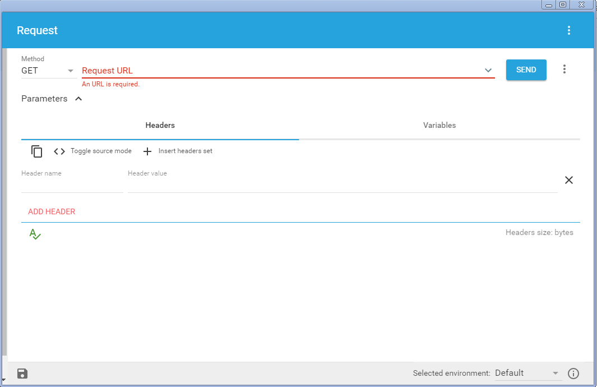
Task: Switch to the Variables tab
Action: coord(439,125)
